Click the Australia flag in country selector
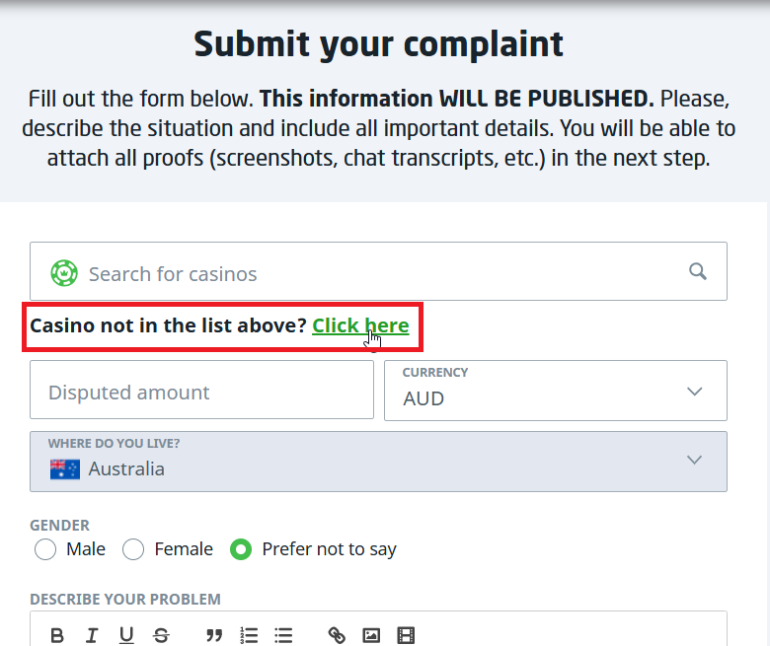The height and width of the screenshot is (646, 770). pos(65,469)
